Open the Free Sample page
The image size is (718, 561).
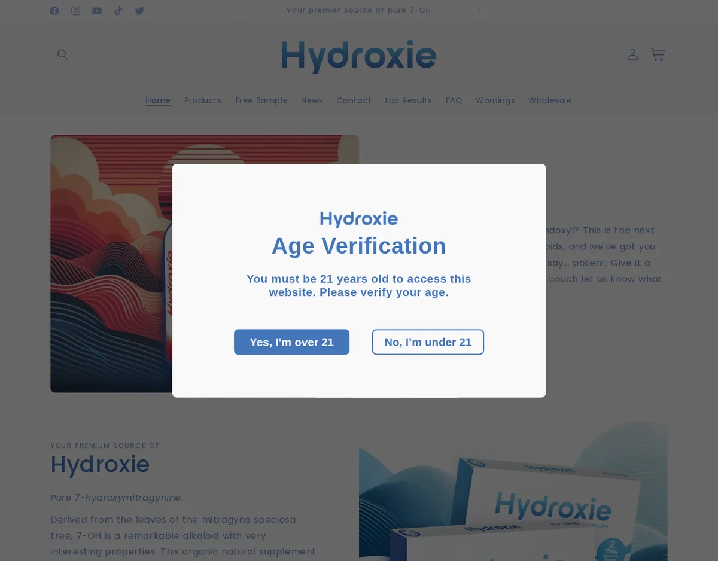(x=261, y=100)
